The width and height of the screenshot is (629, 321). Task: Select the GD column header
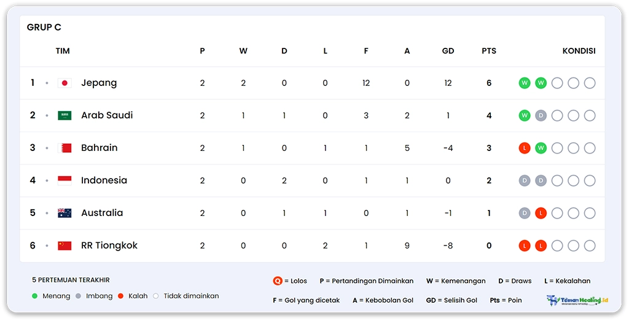click(x=448, y=51)
